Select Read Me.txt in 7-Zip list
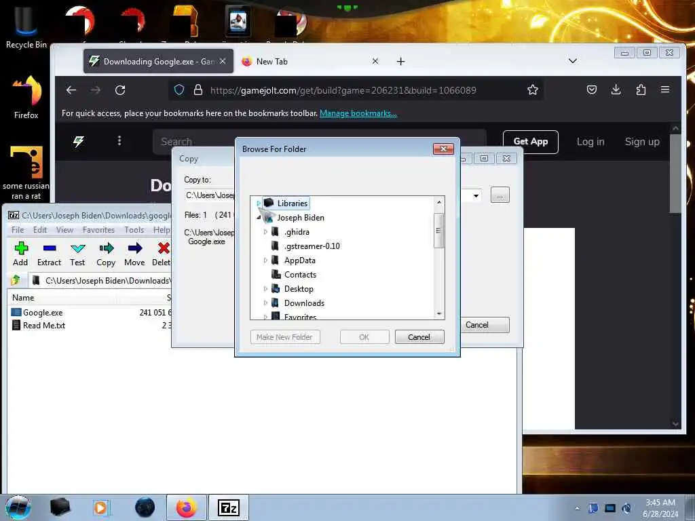695x521 pixels. pyautogui.click(x=44, y=326)
